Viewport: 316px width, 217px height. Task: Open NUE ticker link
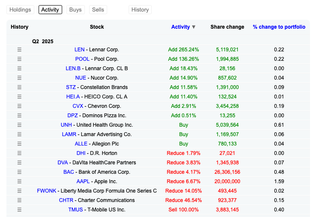tap(81, 78)
